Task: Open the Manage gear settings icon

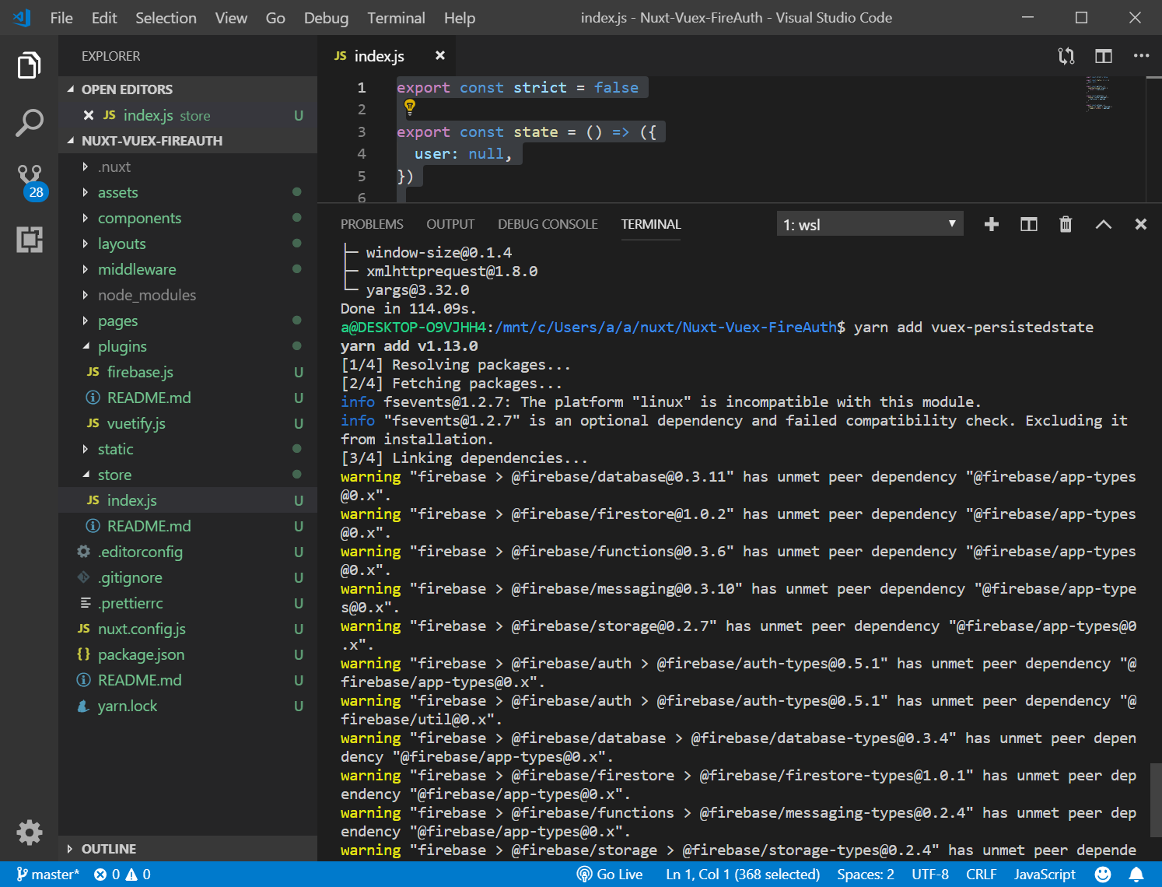Action: (x=30, y=832)
